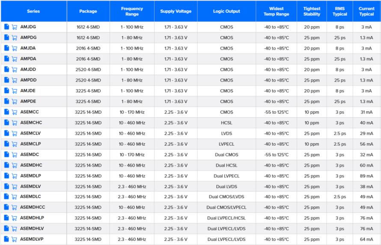Open the ASEMDLV series link

pyautogui.click(x=30, y=186)
